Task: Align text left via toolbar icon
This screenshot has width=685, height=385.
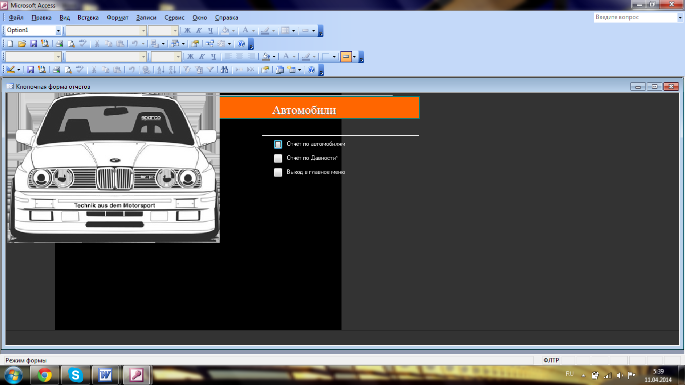Action: pos(228,57)
